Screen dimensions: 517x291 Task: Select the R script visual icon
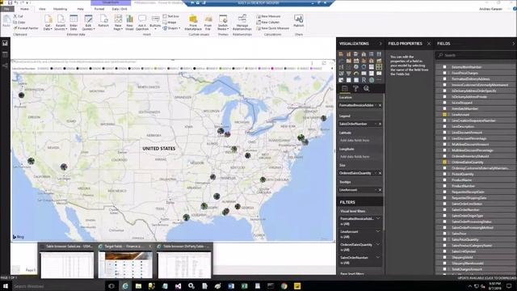point(364,80)
